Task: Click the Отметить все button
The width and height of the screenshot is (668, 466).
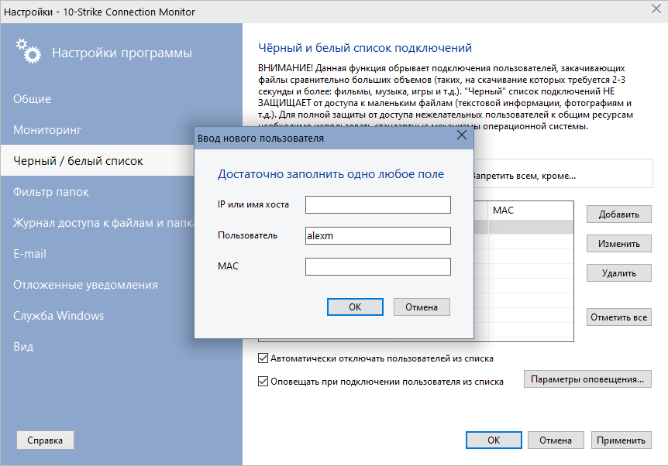Action: click(x=618, y=317)
